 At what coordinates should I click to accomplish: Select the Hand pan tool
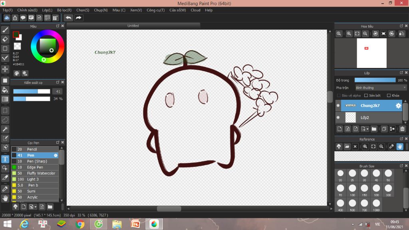5,198
